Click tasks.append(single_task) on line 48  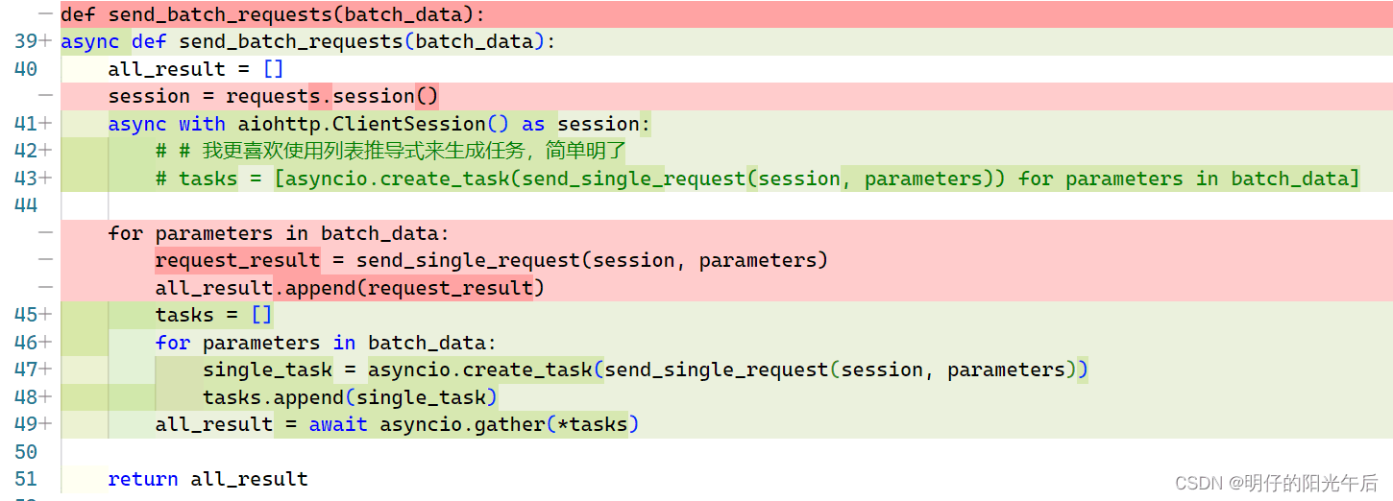pyautogui.click(x=350, y=397)
